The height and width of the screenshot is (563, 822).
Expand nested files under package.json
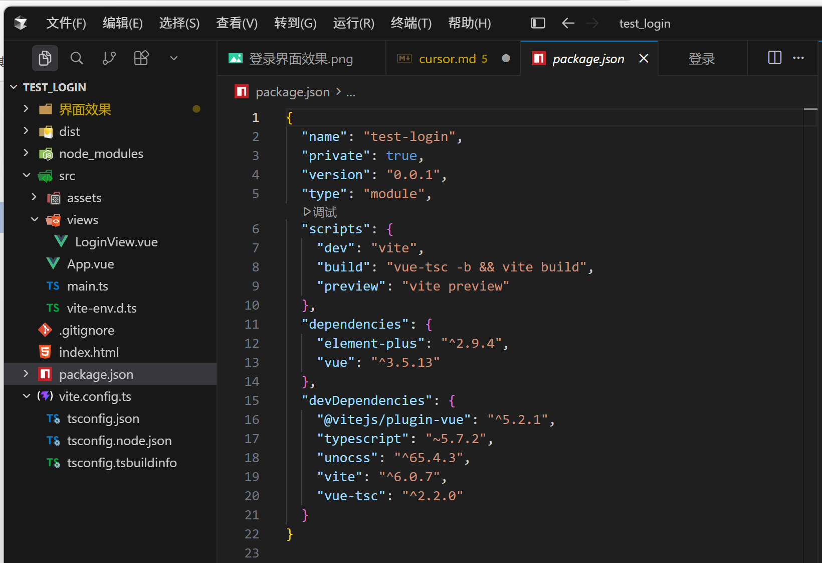(26, 374)
